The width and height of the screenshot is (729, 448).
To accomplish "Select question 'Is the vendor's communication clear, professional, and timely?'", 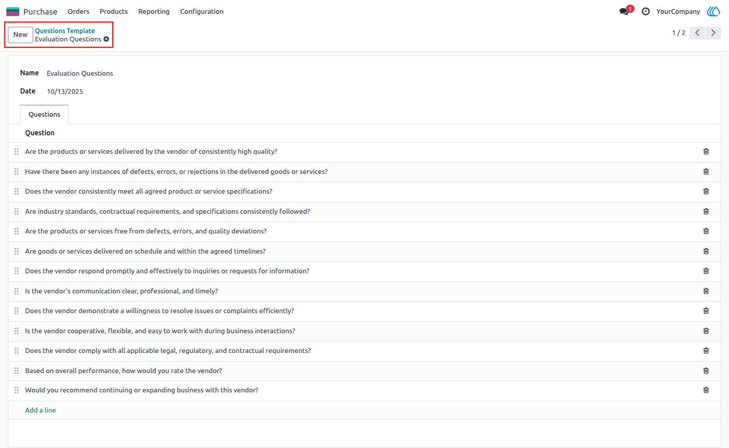I will [121, 291].
